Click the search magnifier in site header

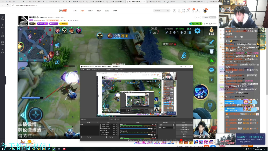point(168,11)
